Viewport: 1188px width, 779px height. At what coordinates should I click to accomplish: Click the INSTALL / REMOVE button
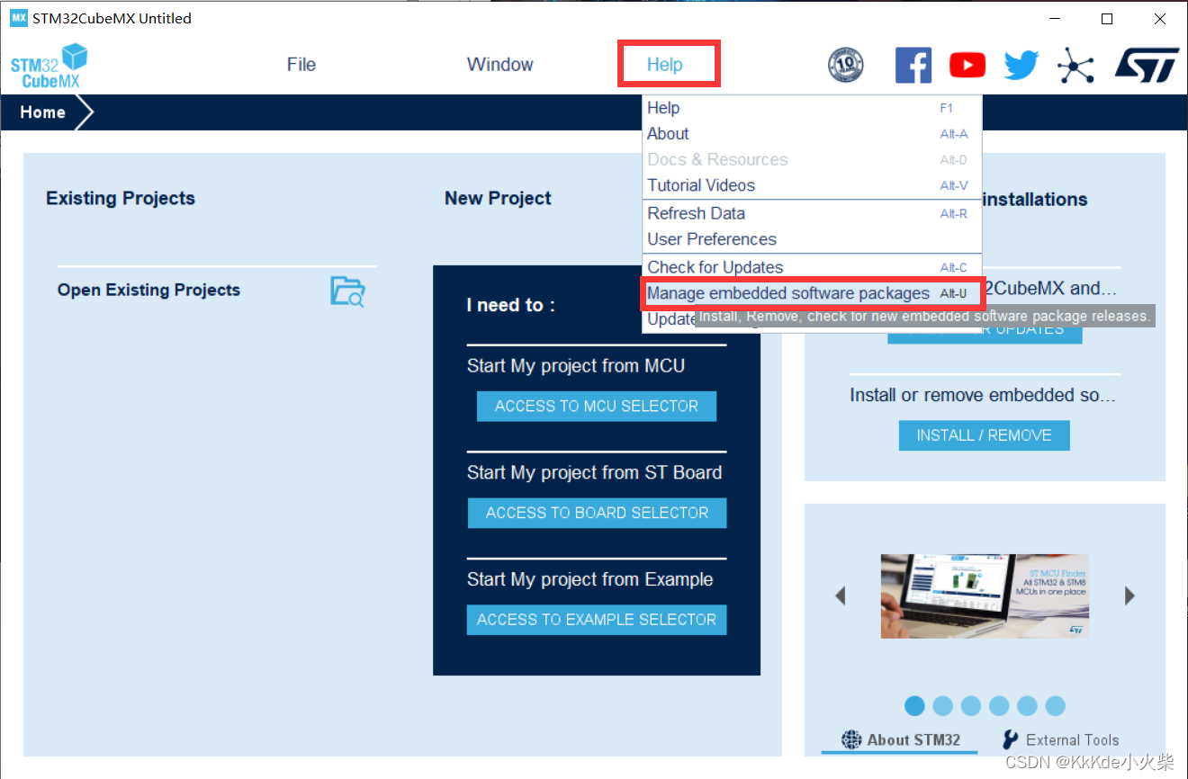point(984,435)
